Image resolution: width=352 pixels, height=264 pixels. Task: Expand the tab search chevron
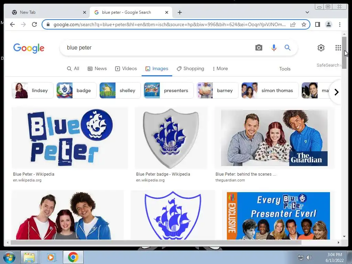point(307,12)
